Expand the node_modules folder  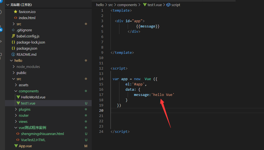[14, 67]
